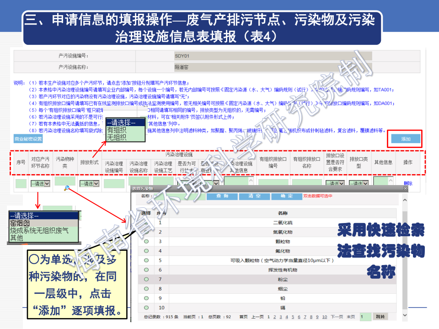Click the dialog scrollbar down arrow
The image size is (439, 329).
[x=405, y=315]
